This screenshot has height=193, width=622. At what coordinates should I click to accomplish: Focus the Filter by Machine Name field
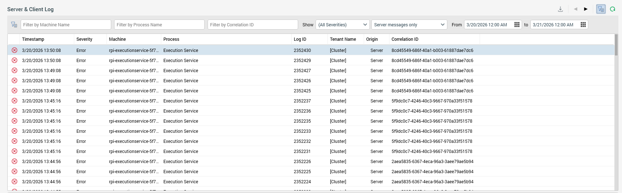(66, 25)
